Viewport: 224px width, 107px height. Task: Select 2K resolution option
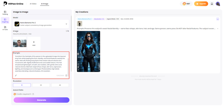pyautogui.click(x=41, y=85)
